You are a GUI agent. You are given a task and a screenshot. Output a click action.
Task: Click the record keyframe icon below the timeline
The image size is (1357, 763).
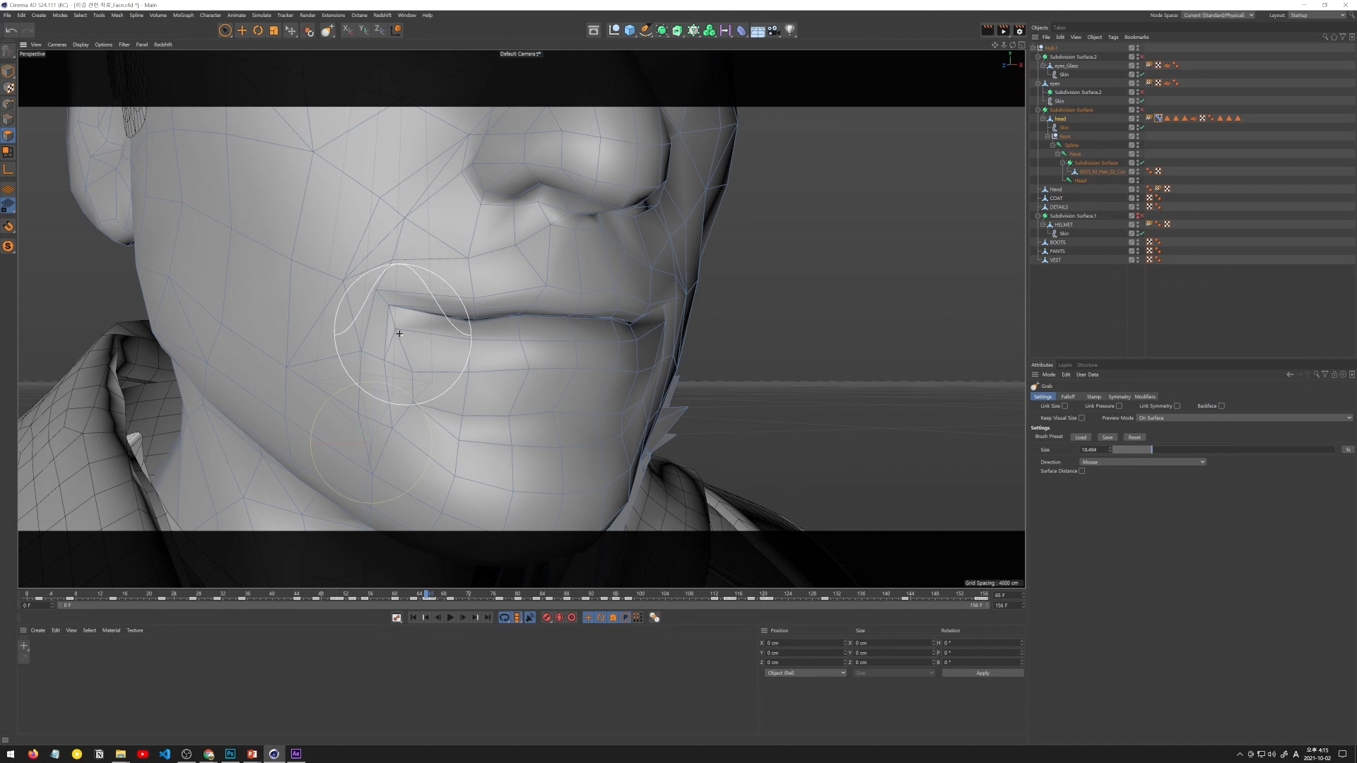click(546, 617)
